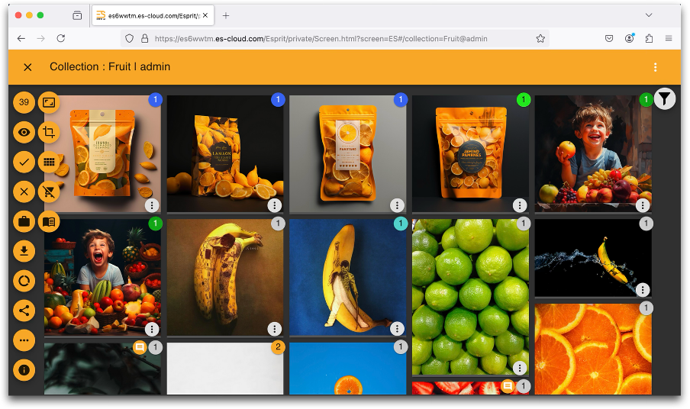690x409 pixels.
Task: Open the fullscreen view icon
Action: click(49, 102)
